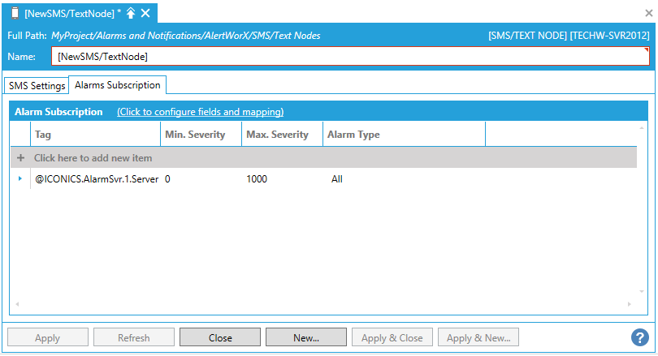The image size is (658, 356).
Task: Click the Alarm Type column header
Action: click(x=404, y=135)
